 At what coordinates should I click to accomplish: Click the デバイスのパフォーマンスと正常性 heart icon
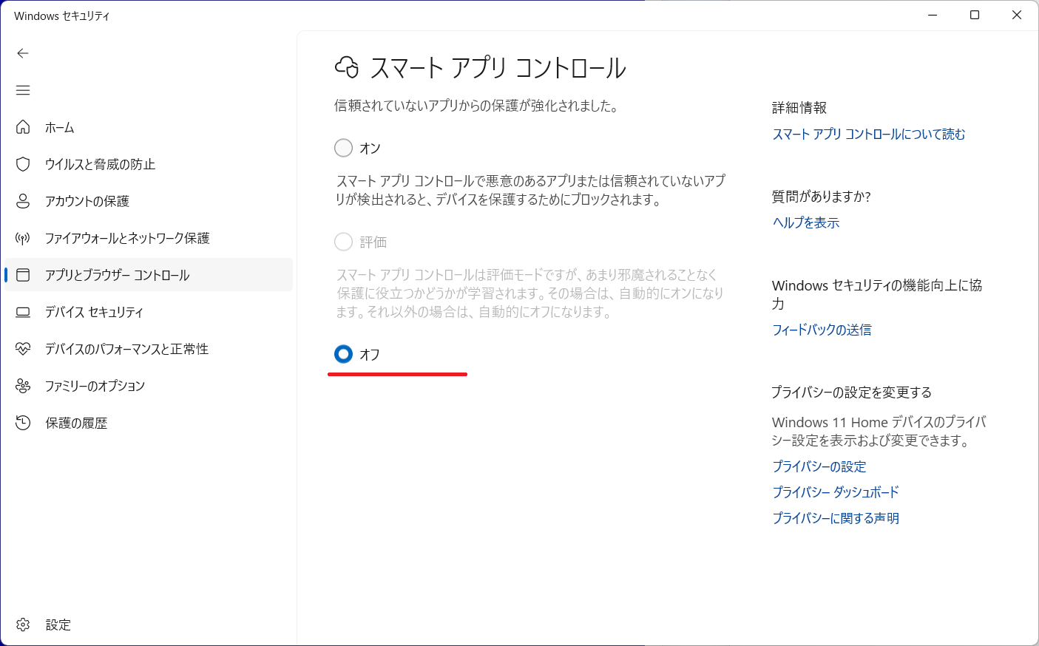[23, 349]
